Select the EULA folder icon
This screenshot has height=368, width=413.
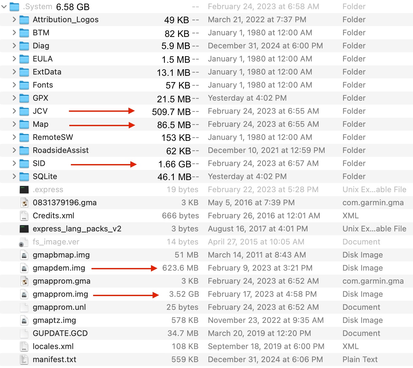24,59
